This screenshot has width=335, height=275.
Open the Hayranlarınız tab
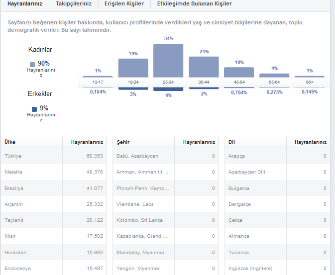[25, 3]
